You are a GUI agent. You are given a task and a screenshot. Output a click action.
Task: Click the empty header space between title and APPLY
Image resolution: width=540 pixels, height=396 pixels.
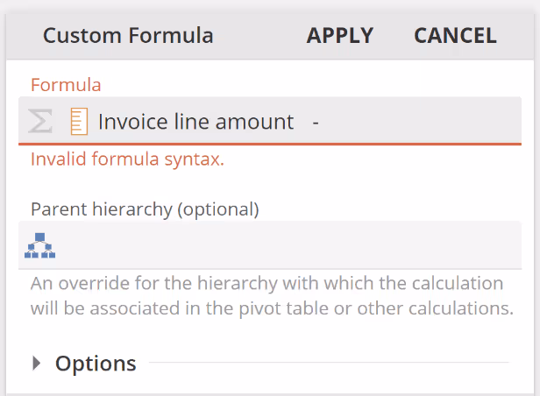coord(259,36)
